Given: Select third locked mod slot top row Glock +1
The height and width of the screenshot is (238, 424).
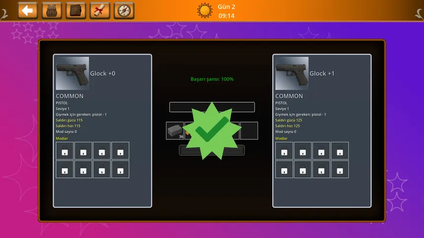Looking at the screenshot, I should [321, 150].
